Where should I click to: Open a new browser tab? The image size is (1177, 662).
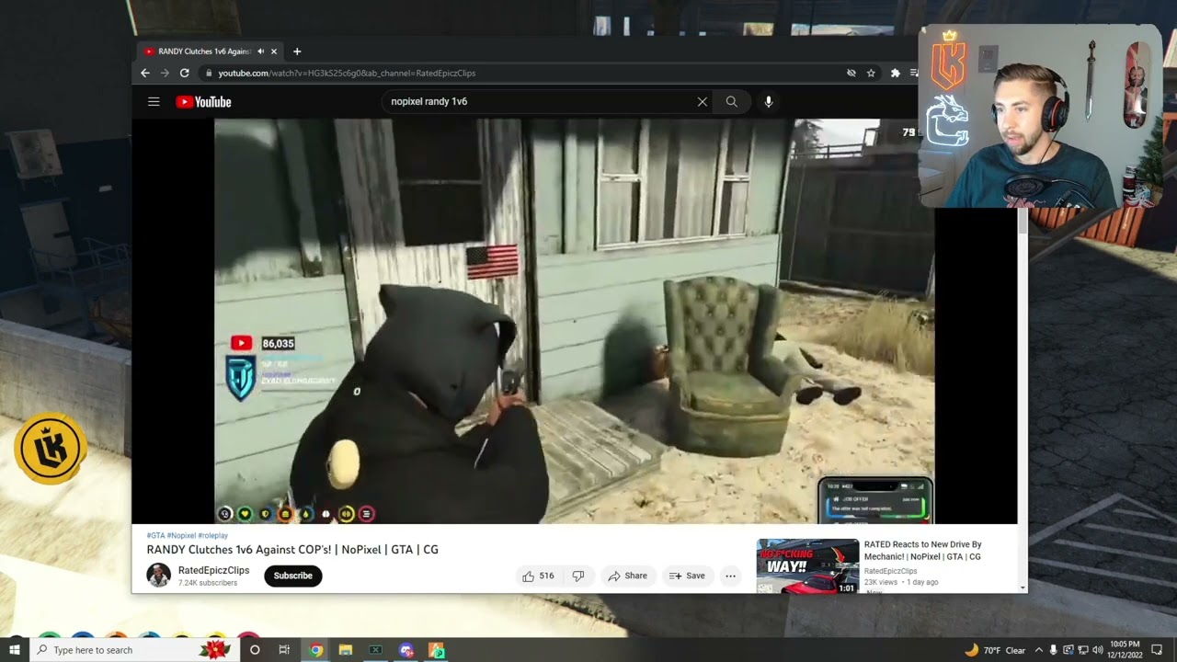click(x=296, y=51)
